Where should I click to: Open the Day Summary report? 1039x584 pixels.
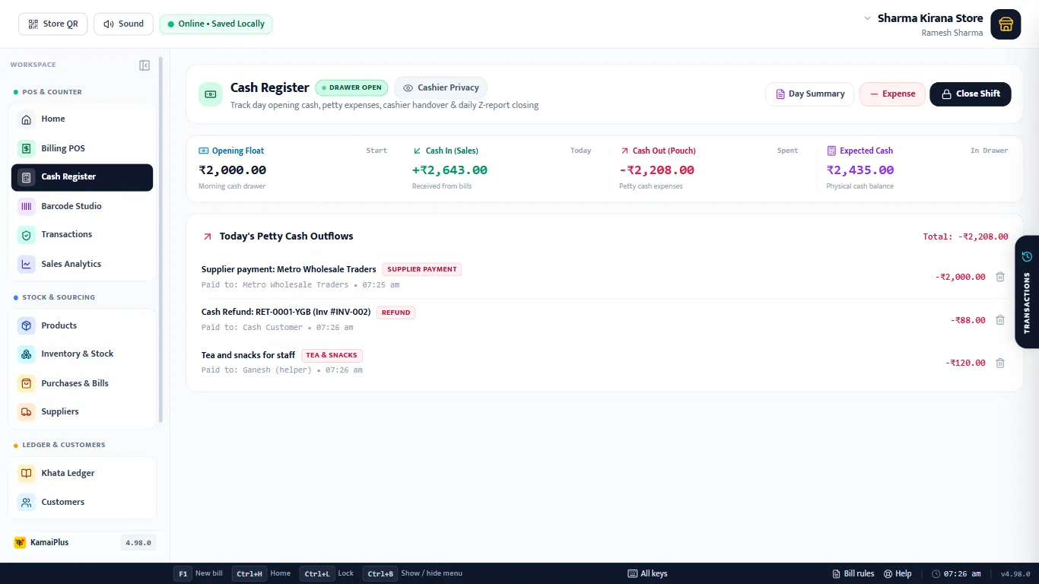coord(810,94)
